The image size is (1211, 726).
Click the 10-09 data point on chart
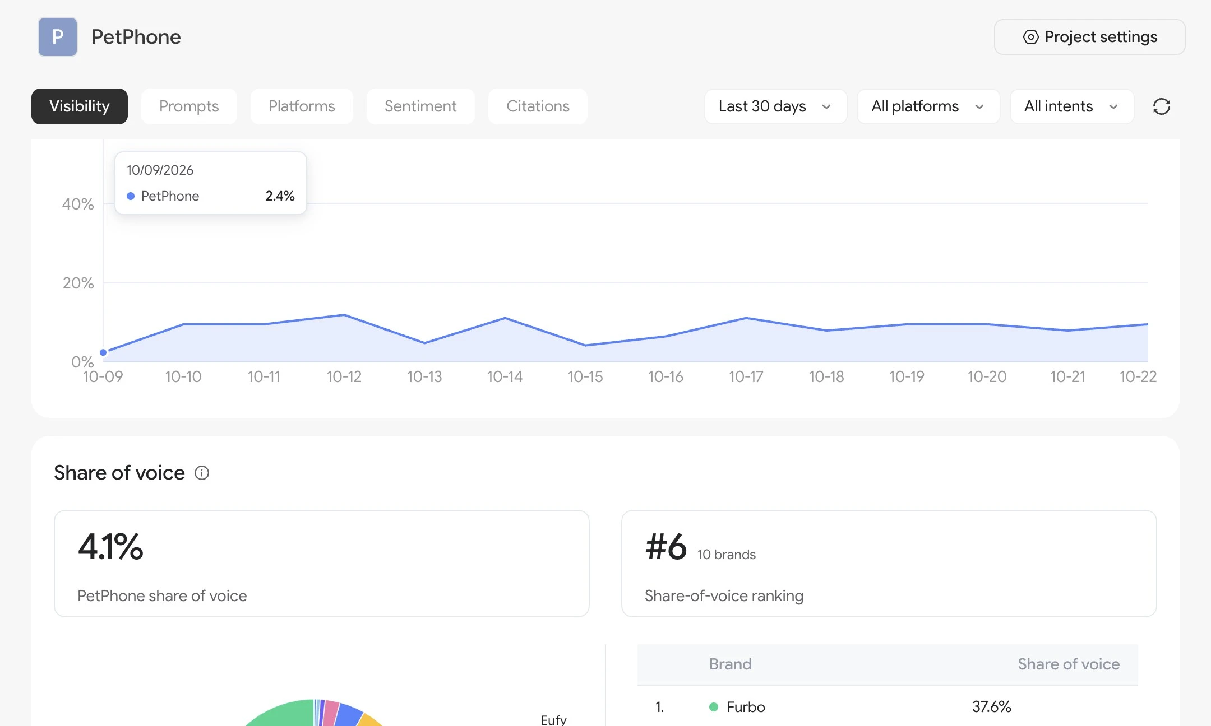coord(103,352)
